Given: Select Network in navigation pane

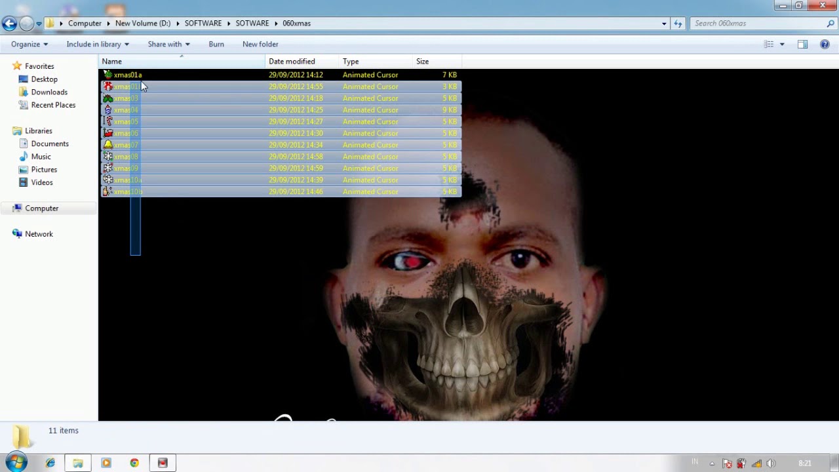Looking at the screenshot, I should pyautogui.click(x=39, y=234).
